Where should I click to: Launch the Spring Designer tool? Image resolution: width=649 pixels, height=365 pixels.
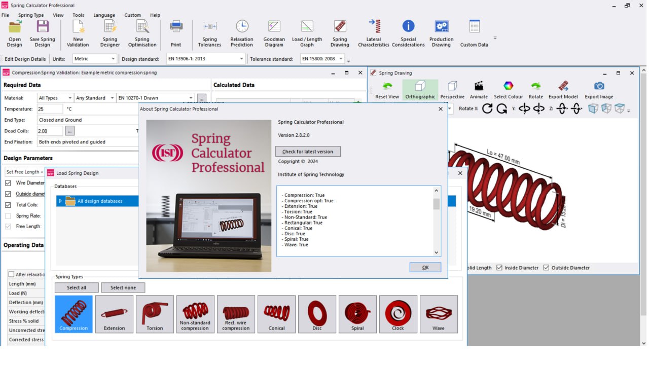pos(110,34)
